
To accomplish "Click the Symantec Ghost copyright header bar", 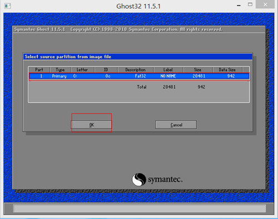I will [139, 29].
